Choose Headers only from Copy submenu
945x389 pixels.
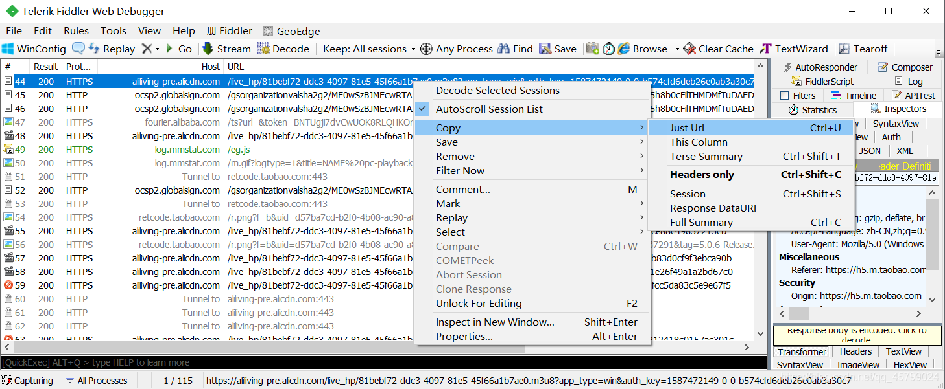tap(750, 175)
